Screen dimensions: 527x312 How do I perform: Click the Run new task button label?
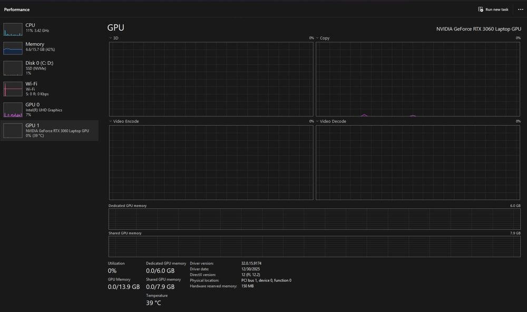coord(497,9)
